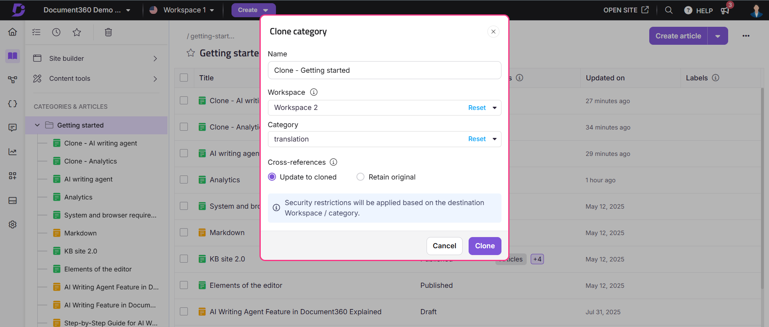Screen dimensions: 769x327
Task: Open the Home icon in sidebar
Action: [x=13, y=32]
